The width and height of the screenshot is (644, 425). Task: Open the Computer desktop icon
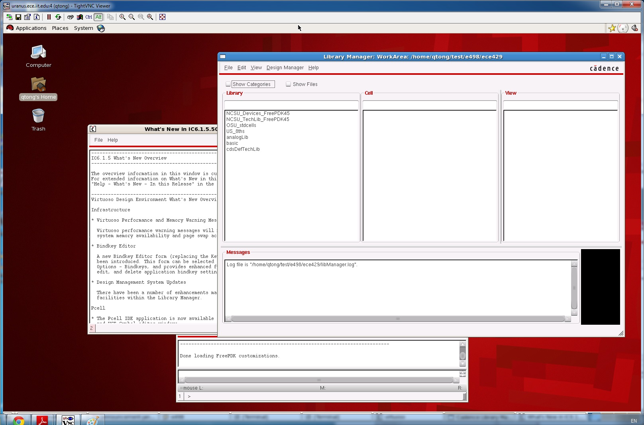(39, 56)
